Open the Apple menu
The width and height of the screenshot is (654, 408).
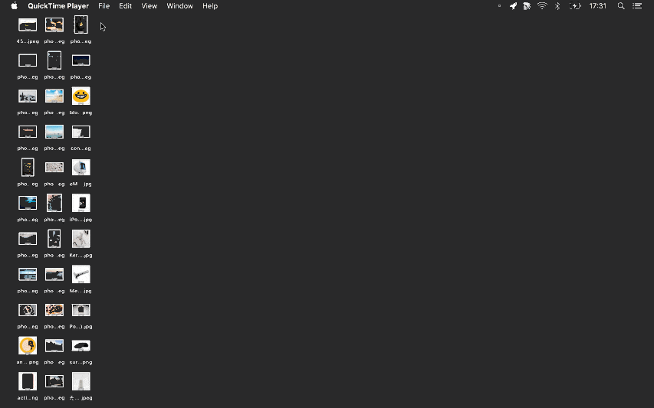coord(14,6)
